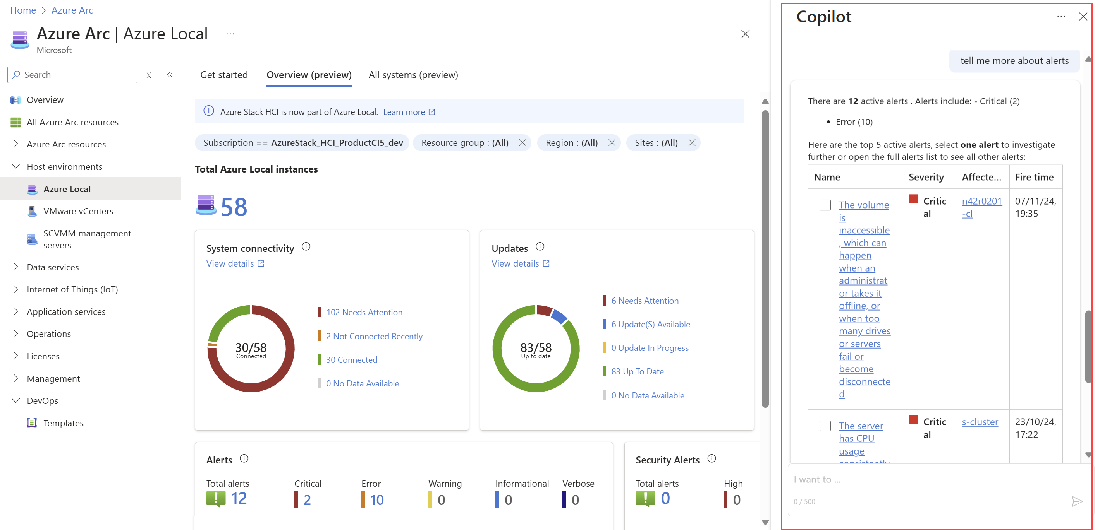
Task: Open VMware vCenters from sidebar
Action: coord(78,211)
